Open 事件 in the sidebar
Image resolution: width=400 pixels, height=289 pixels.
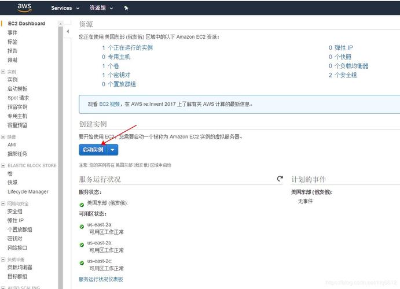pos(12,32)
